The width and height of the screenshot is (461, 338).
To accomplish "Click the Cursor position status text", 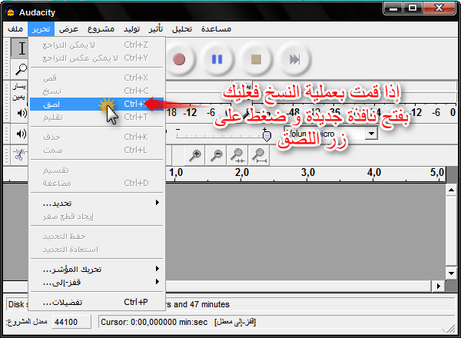I will pyautogui.click(x=178, y=322).
